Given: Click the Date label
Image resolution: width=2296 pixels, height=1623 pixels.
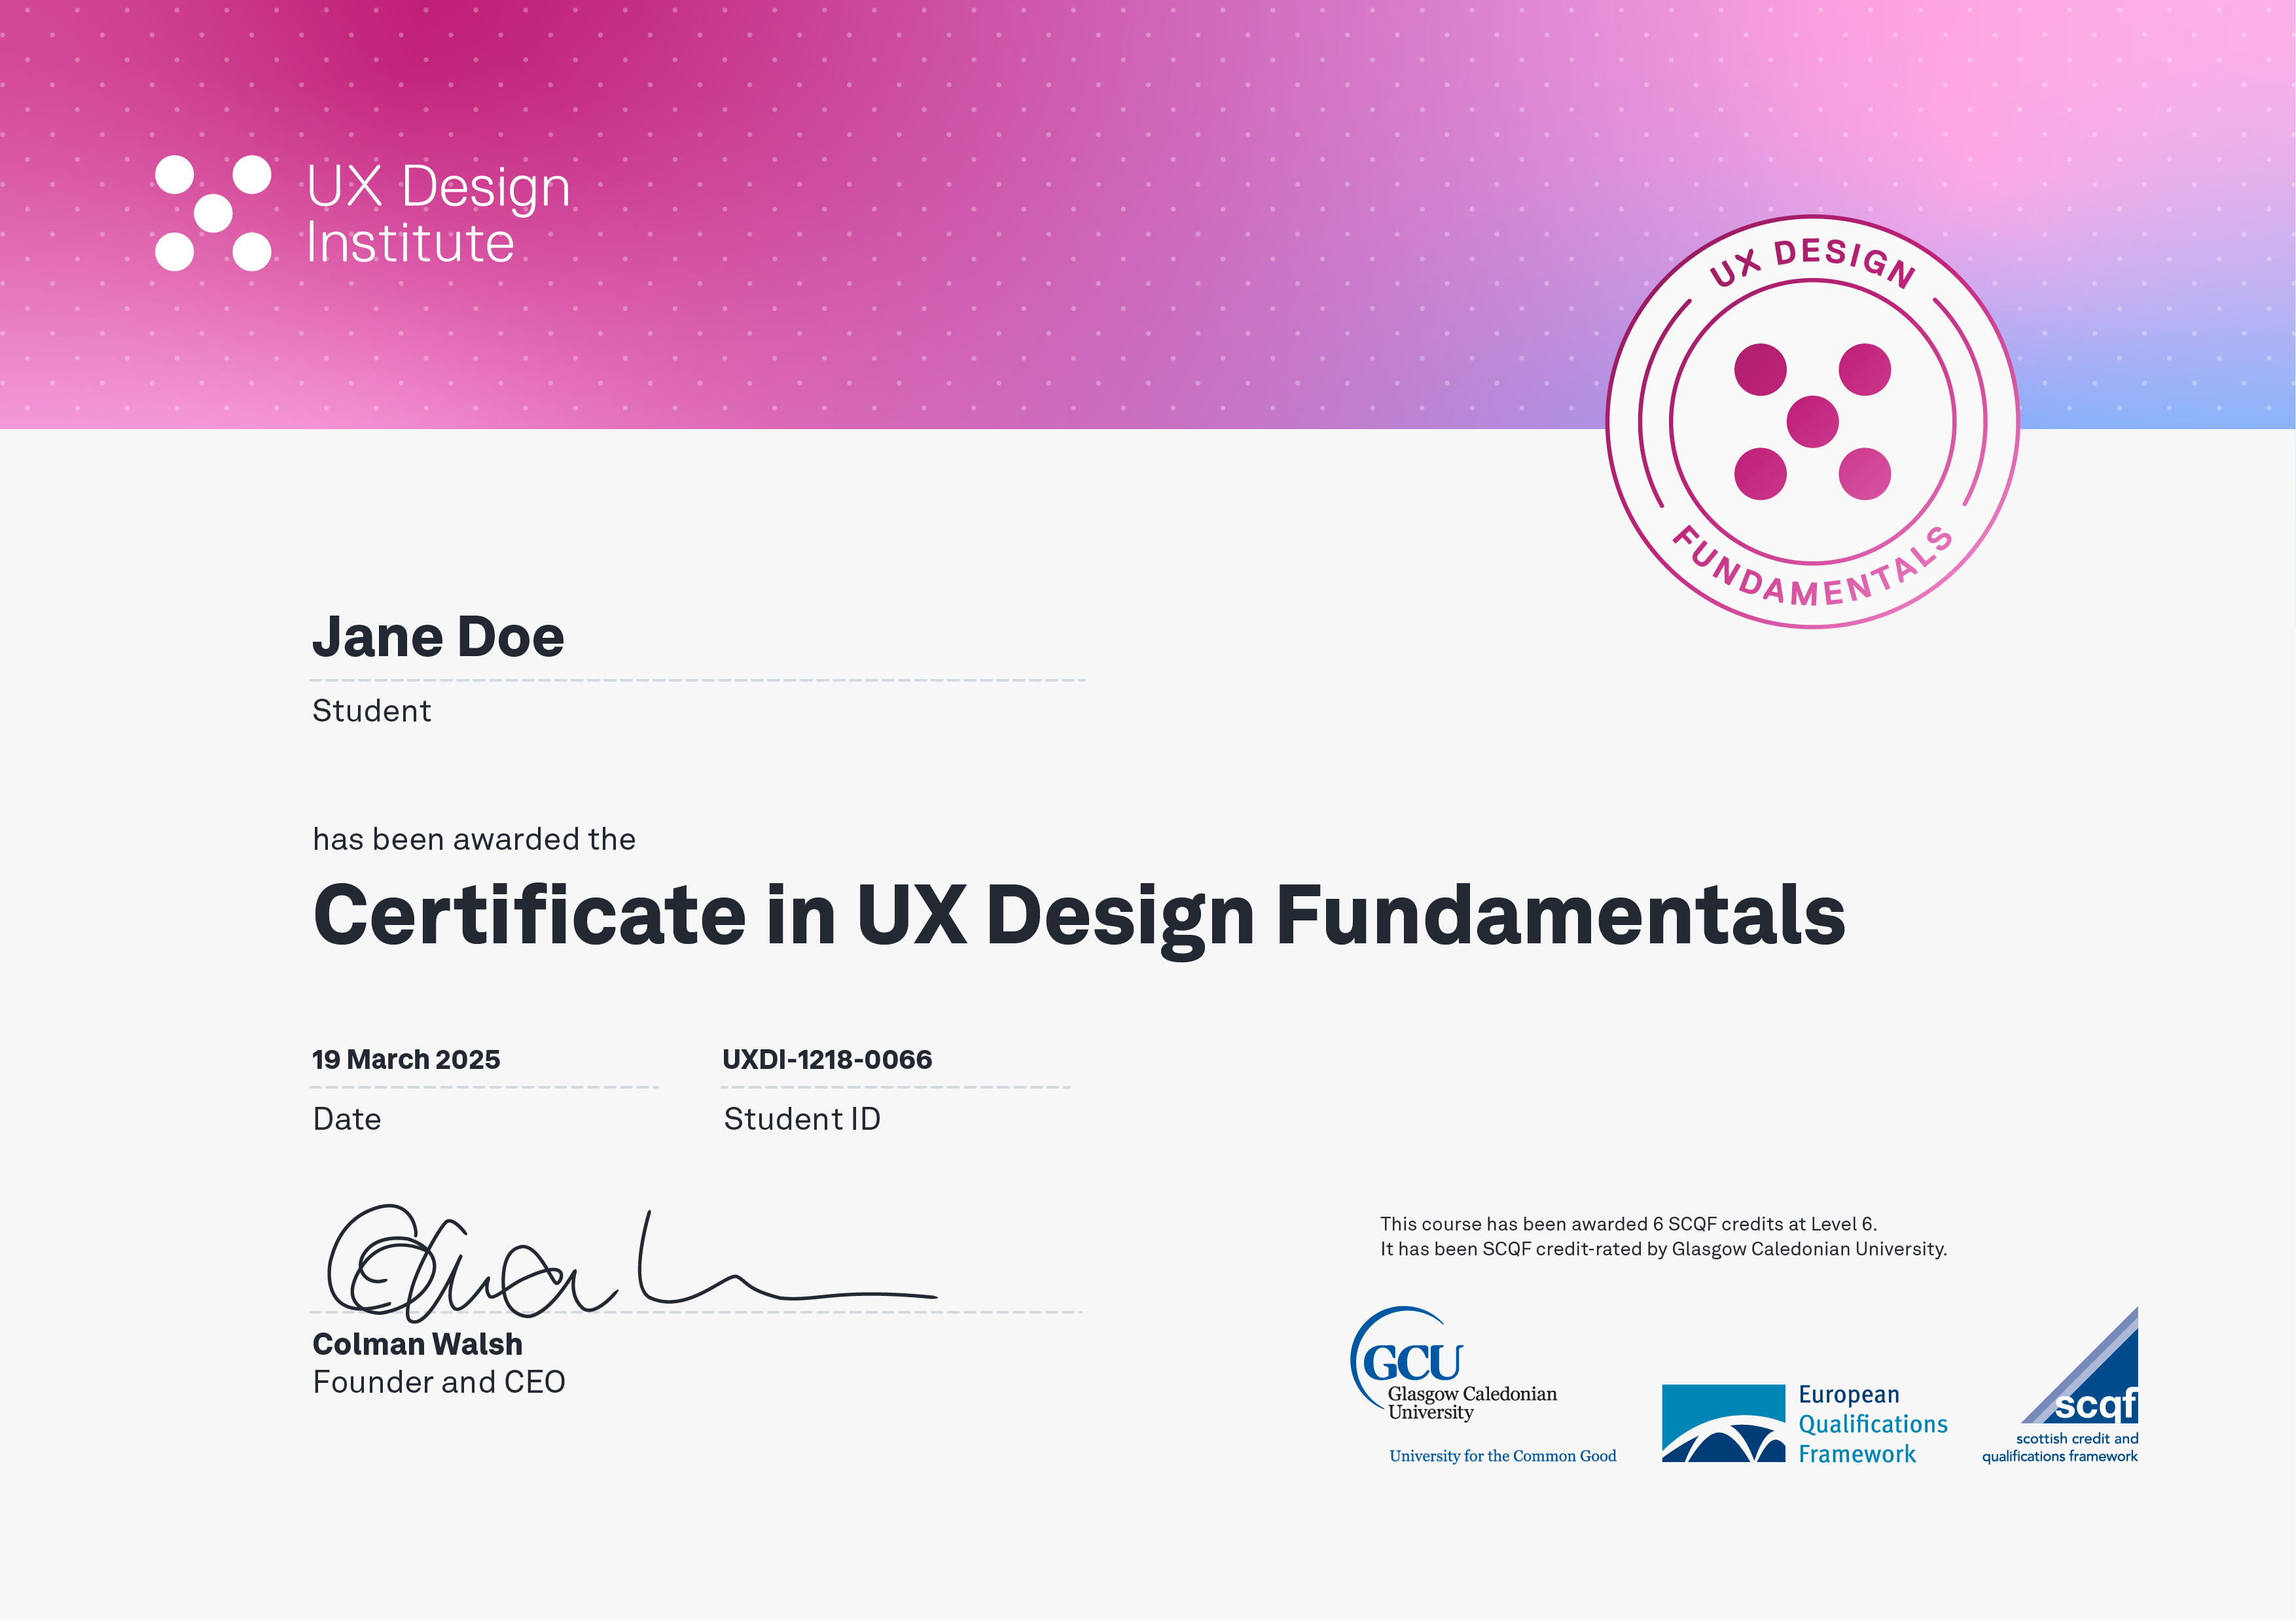Looking at the screenshot, I should [x=346, y=1119].
